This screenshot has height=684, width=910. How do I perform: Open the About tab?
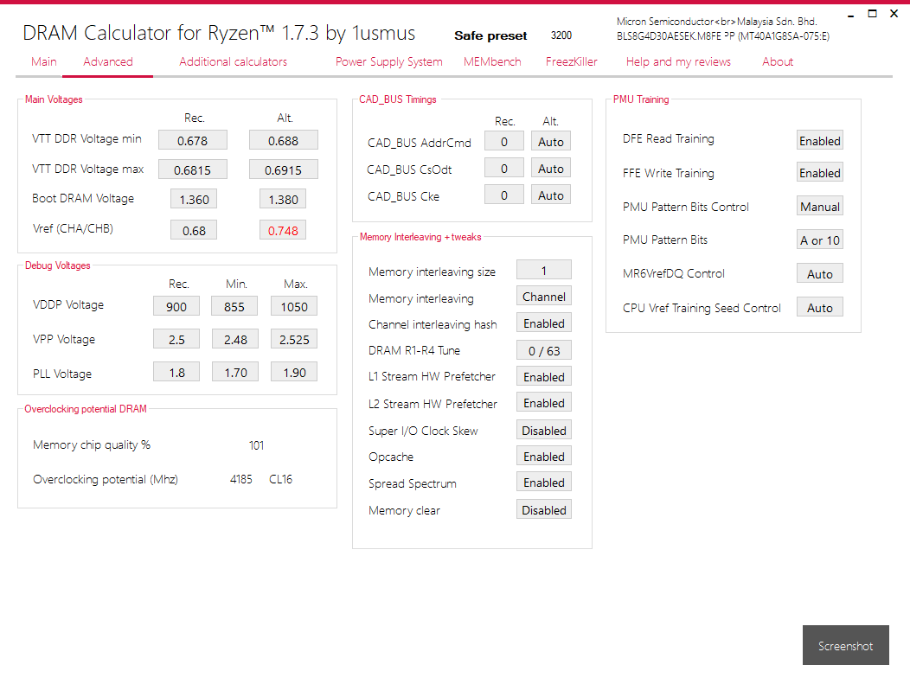(x=777, y=61)
